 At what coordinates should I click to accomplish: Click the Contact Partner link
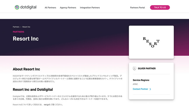(140, 89)
